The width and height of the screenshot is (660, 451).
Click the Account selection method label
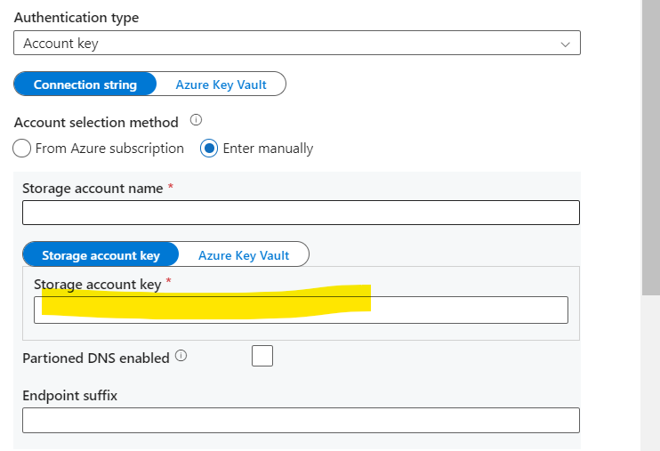96,122
